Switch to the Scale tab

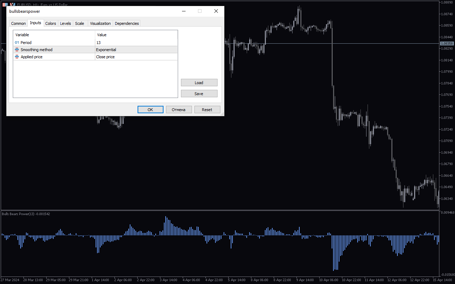click(80, 23)
